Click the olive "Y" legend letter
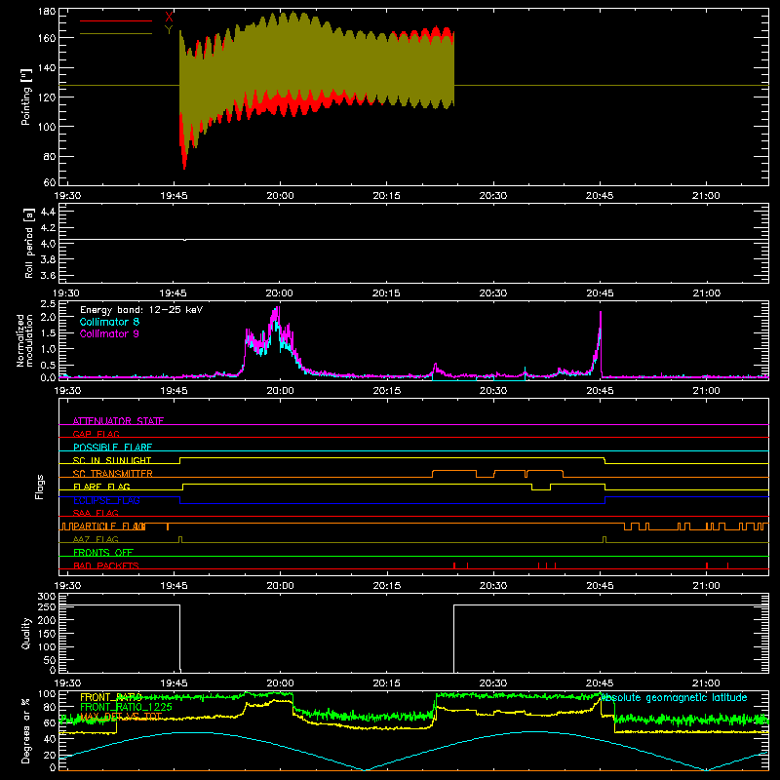The width and height of the screenshot is (780, 780). pos(169,30)
